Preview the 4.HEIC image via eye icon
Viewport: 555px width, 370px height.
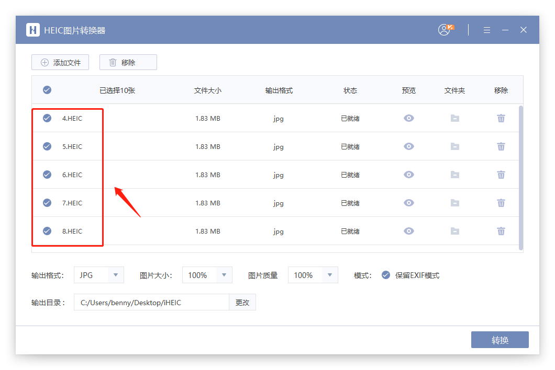click(409, 118)
